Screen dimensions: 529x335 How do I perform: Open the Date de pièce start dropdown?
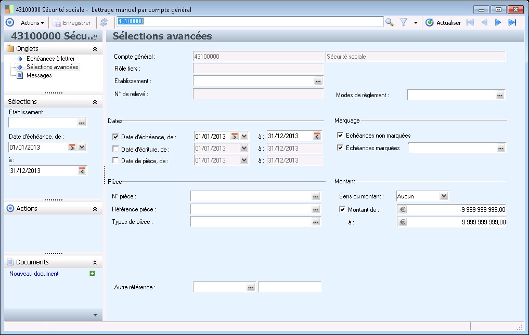click(244, 160)
